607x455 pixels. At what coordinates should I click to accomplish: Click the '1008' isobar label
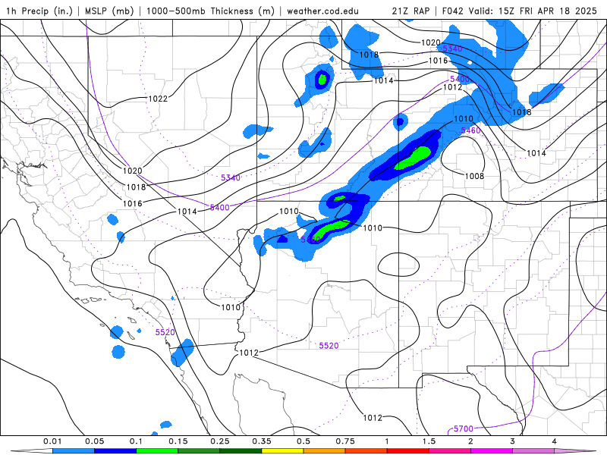tap(474, 176)
